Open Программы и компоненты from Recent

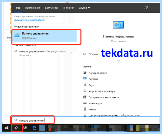[x=104, y=97]
